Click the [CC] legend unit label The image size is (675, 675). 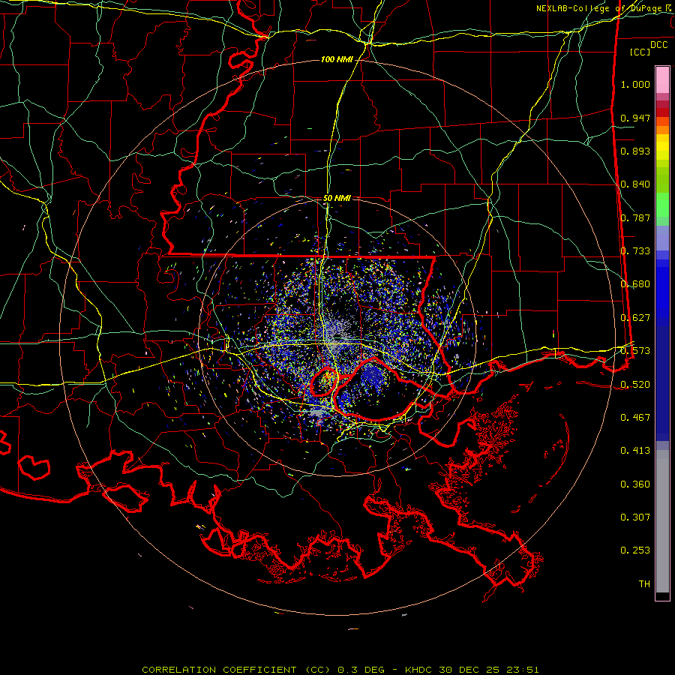[640, 52]
